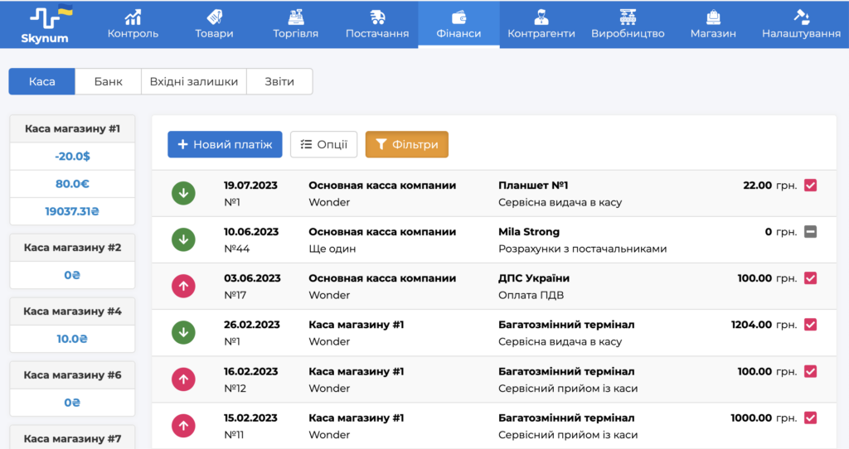Click Планшет №1 payment title
This screenshot has height=449, width=849.
point(533,186)
